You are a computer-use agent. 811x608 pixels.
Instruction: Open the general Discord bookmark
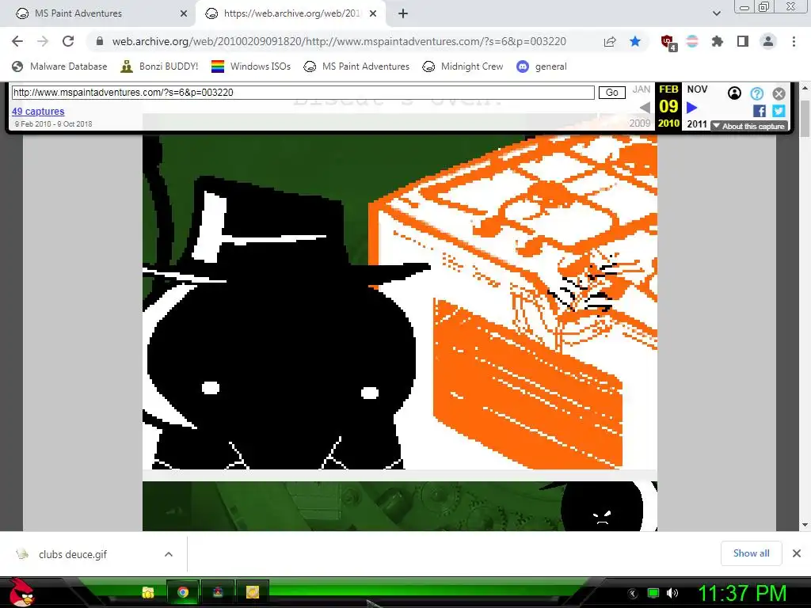(542, 66)
